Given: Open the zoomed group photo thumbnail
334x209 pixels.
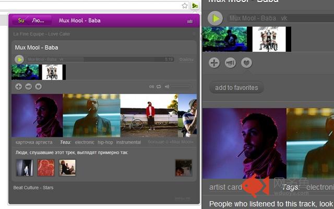Looking at the screenshot, I should click(x=269, y=39).
